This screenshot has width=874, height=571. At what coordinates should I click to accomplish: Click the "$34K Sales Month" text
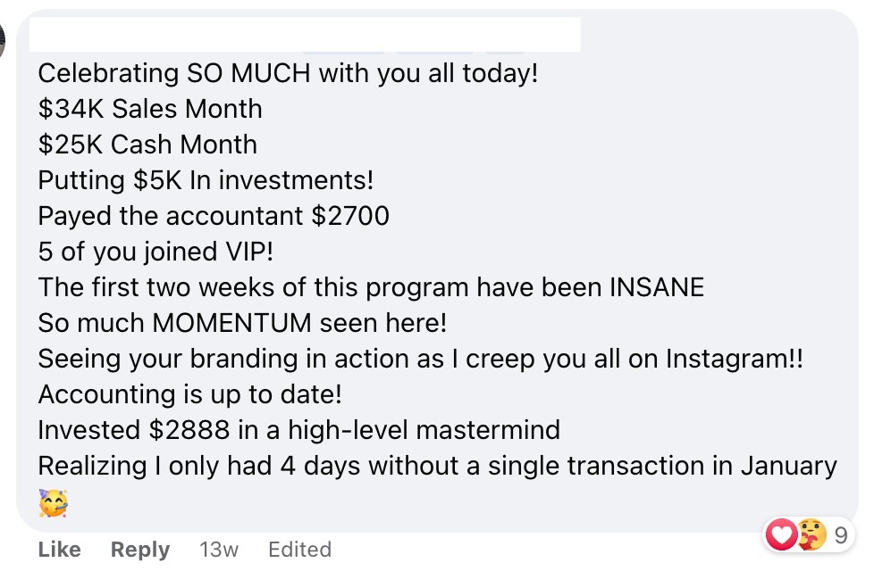coord(150,109)
